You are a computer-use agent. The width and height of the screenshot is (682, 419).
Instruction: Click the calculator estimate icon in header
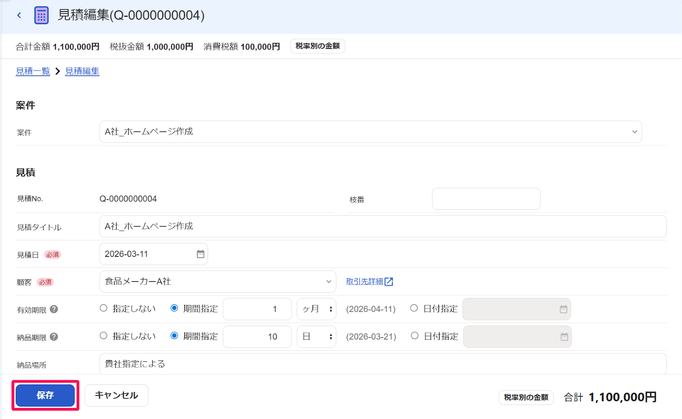click(41, 15)
